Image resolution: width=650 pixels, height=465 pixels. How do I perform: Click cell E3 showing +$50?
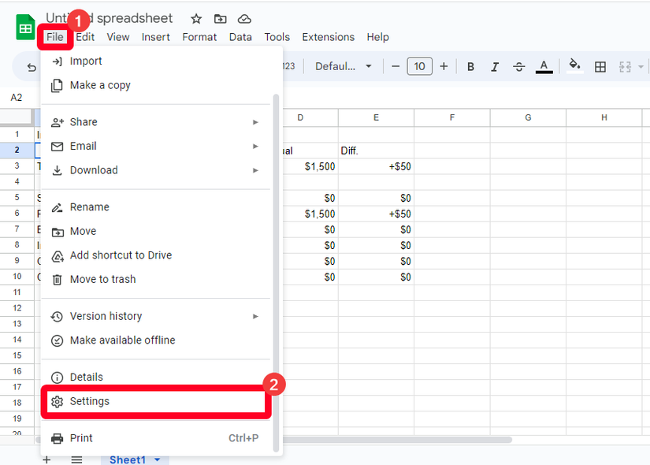point(376,166)
